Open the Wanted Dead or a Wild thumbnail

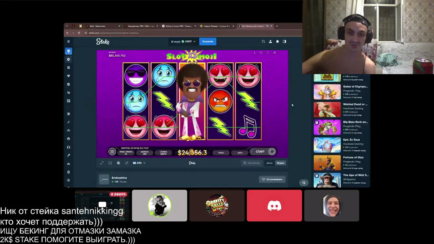pyautogui.click(x=327, y=109)
